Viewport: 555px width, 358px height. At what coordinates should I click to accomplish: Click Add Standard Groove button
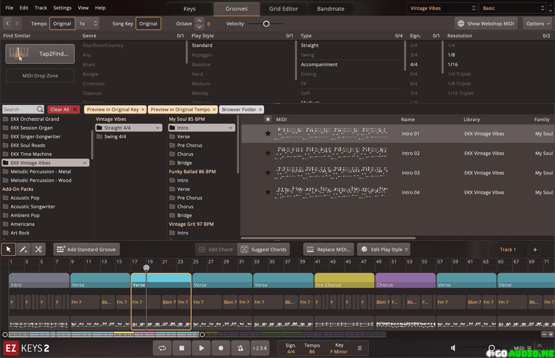[86, 249]
